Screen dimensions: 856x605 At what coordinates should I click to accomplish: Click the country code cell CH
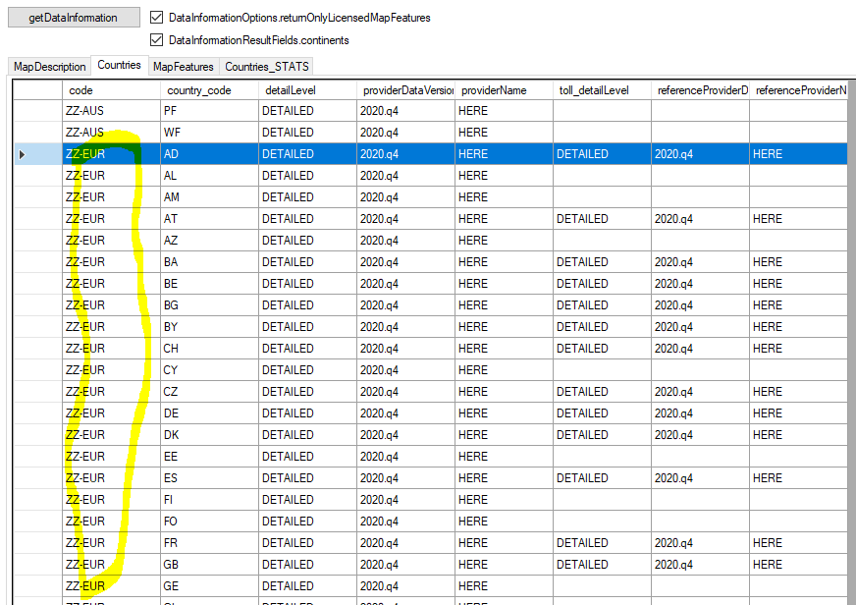point(208,349)
